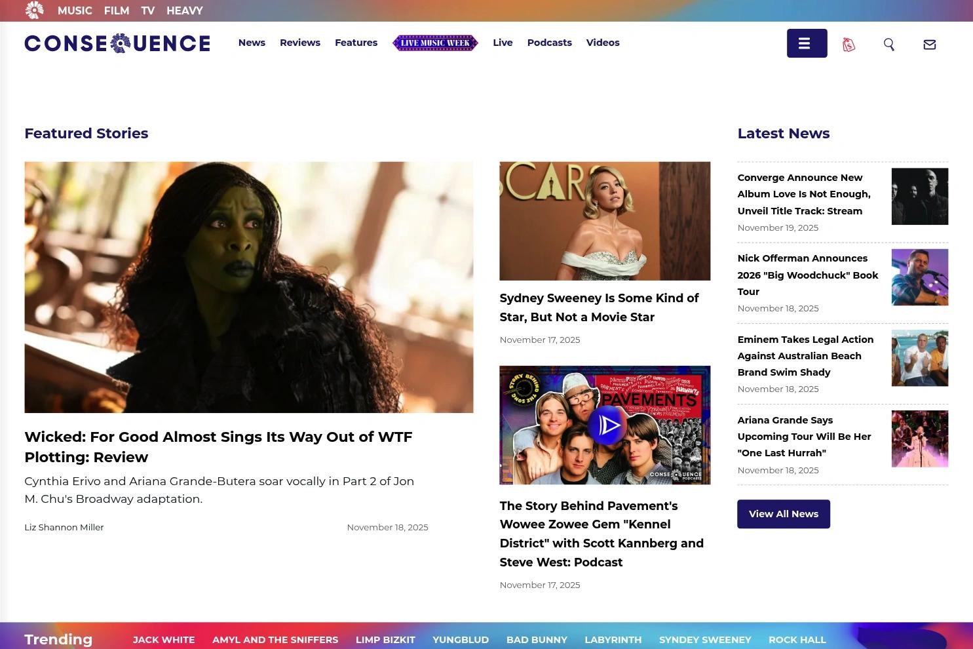This screenshot has width=973, height=649.
Task: Go to the Consequence homepage logo
Action: point(117,43)
